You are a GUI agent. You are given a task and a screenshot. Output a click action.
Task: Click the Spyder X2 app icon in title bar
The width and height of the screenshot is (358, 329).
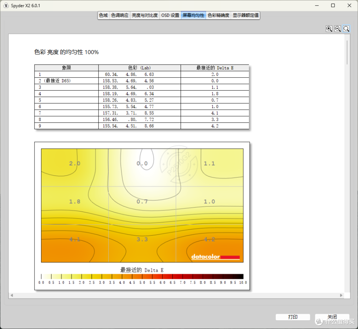[x=6, y=6]
